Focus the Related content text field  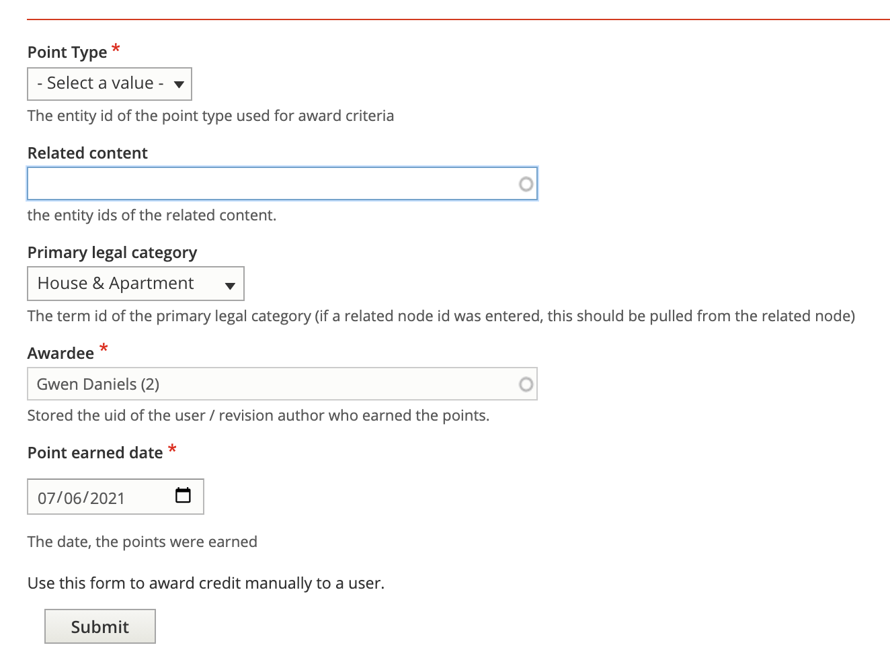282,183
